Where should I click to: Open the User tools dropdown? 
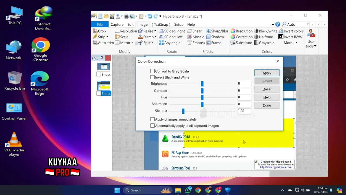click(x=311, y=39)
